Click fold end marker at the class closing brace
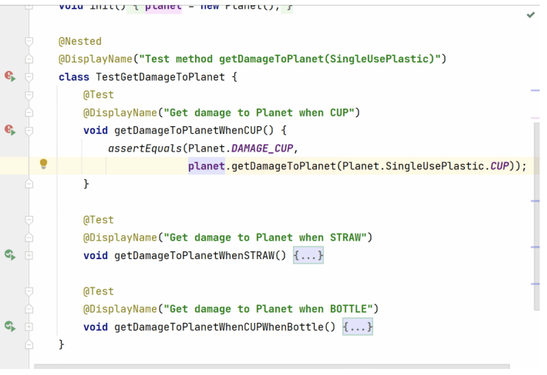547x375 pixels. (29, 345)
